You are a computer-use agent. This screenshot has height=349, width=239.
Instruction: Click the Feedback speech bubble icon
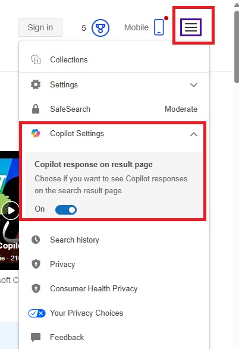36,338
